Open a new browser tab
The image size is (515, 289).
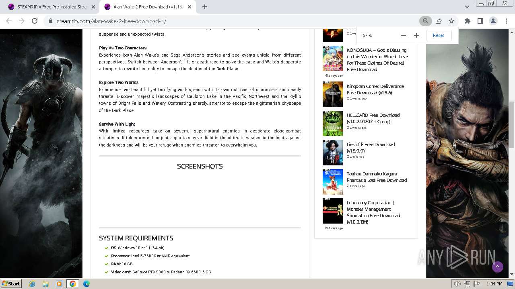205,7
